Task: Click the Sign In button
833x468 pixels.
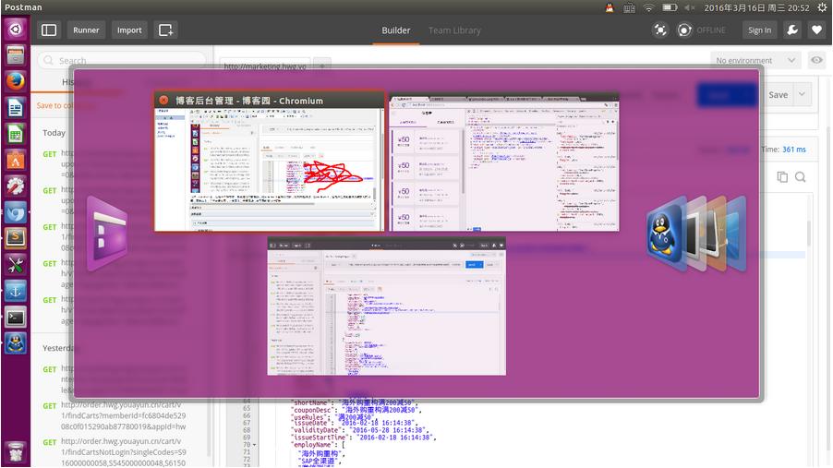Action: click(x=759, y=30)
